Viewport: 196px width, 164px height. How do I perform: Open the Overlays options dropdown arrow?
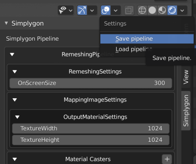point(116,10)
